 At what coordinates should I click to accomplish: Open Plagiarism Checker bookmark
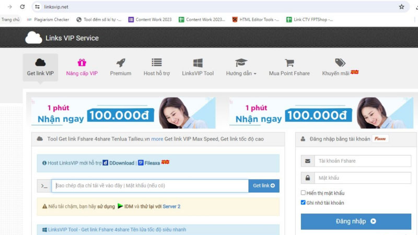coord(48,19)
